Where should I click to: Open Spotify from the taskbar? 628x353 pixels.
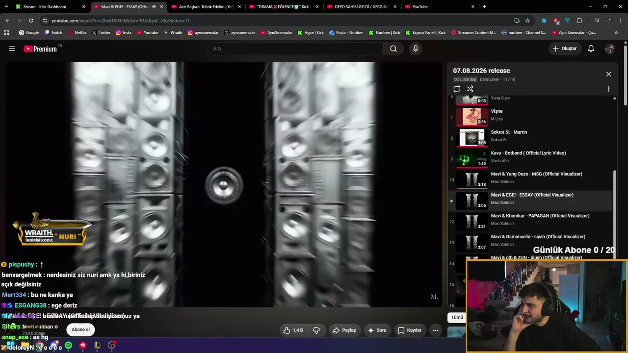(68, 345)
